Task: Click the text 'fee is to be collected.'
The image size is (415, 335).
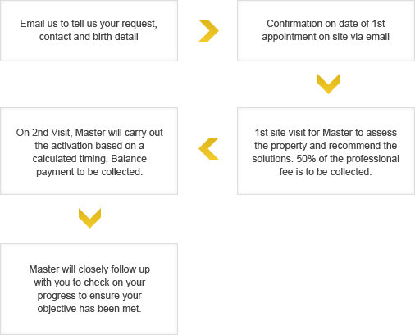Action: pyautogui.click(x=326, y=172)
